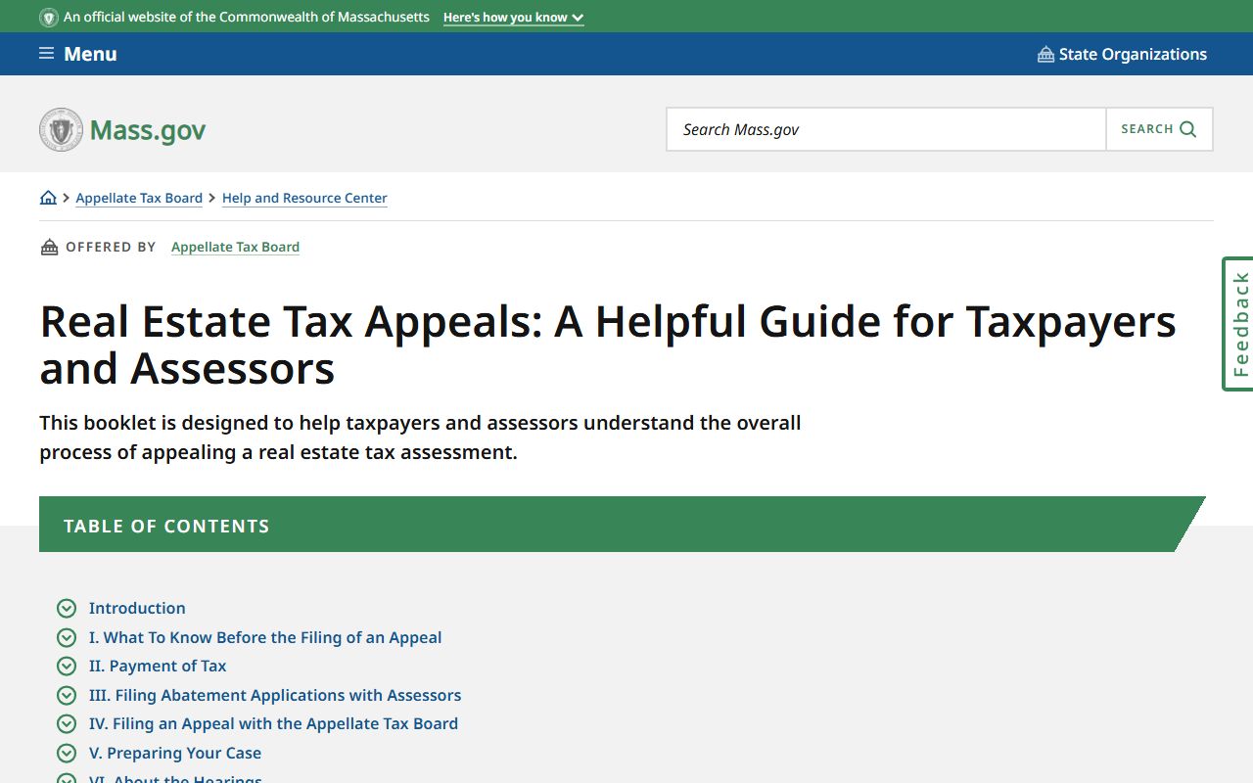Image resolution: width=1253 pixels, height=783 pixels.
Task: Click the building icon beside OFFERED BY
Action: coord(49,247)
